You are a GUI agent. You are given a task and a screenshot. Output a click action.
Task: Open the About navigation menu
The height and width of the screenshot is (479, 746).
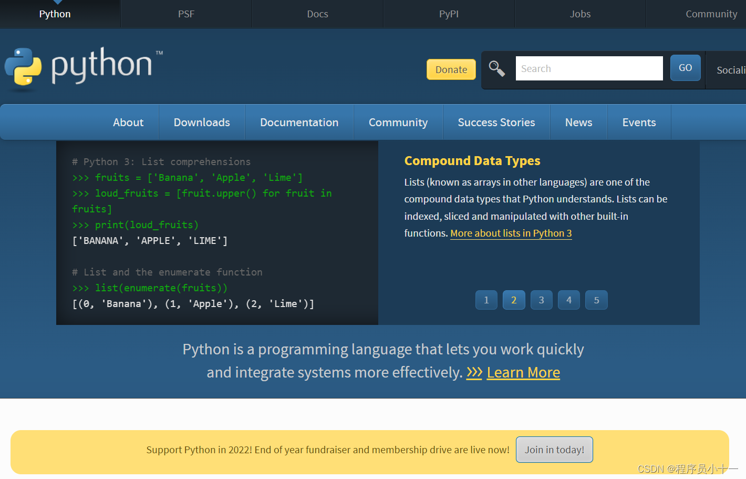[128, 123]
